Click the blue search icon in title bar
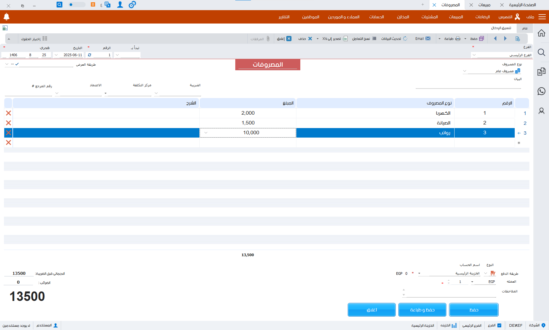The width and height of the screenshot is (549, 330). 59,5
